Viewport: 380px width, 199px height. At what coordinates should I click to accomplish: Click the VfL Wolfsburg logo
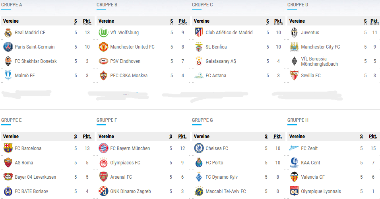(103, 33)
